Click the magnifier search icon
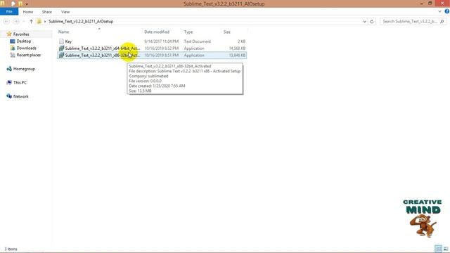Image resolution: width=450 pixels, height=253 pixels. coord(442,22)
